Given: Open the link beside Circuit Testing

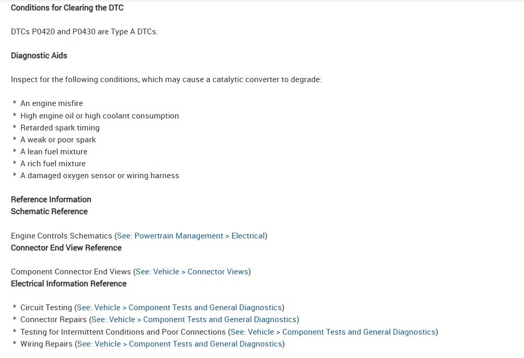Looking at the screenshot, I should [x=179, y=308].
